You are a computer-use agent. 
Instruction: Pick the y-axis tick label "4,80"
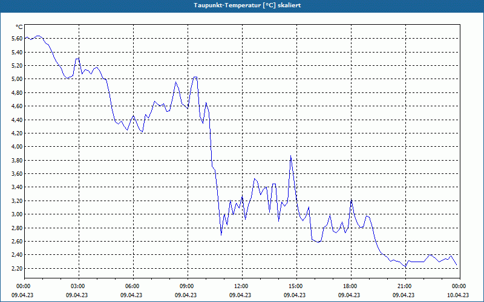(x=18, y=93)
